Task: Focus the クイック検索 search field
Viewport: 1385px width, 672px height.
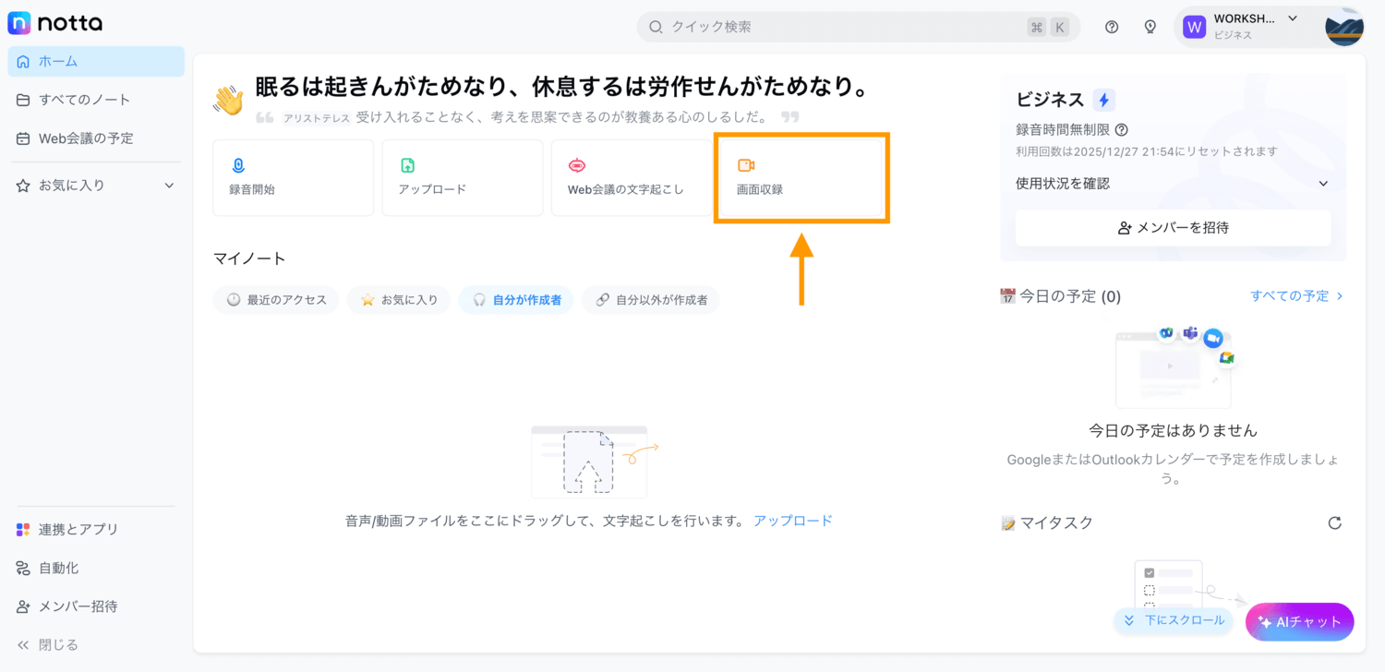Action: (x=859, y=27)
